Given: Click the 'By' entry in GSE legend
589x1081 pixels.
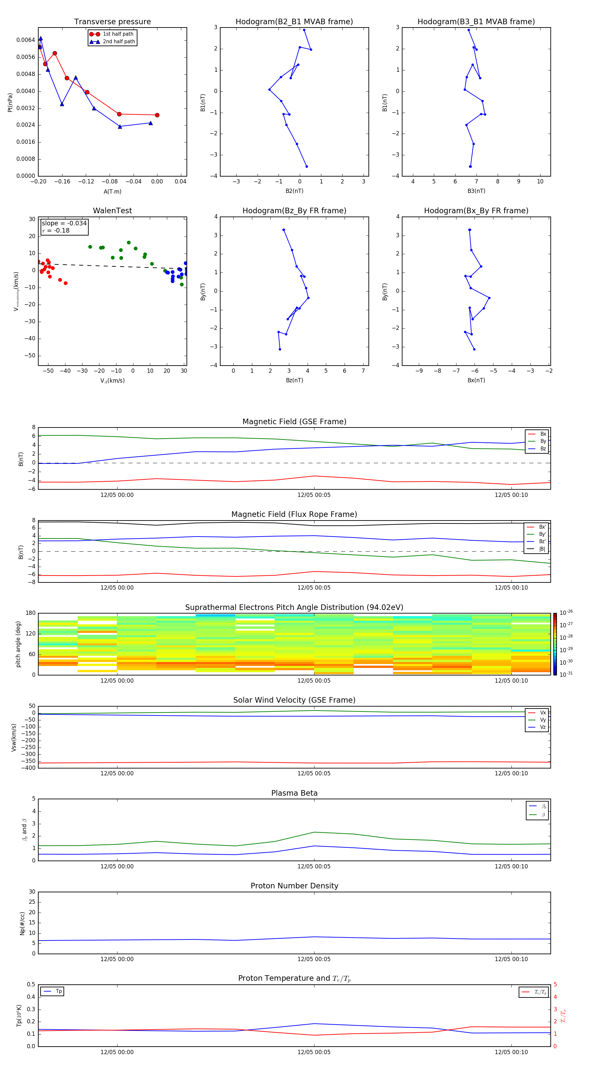Looking at the screenshot, I should 537,442.
